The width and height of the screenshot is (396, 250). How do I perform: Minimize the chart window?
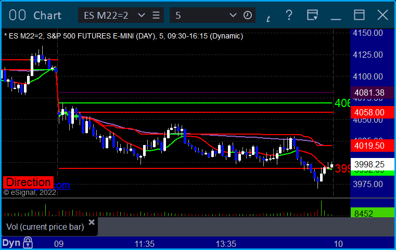(336, 19)
